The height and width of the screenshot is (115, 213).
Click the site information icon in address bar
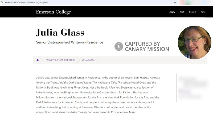click(x=2, y=2)
